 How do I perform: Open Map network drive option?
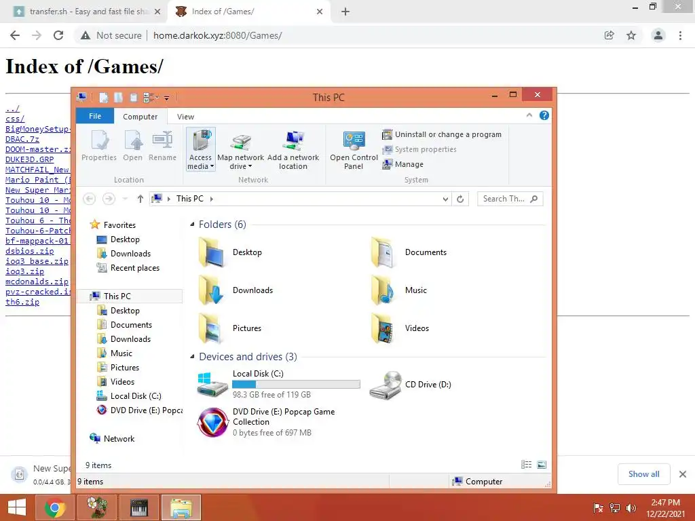[241, 150]
